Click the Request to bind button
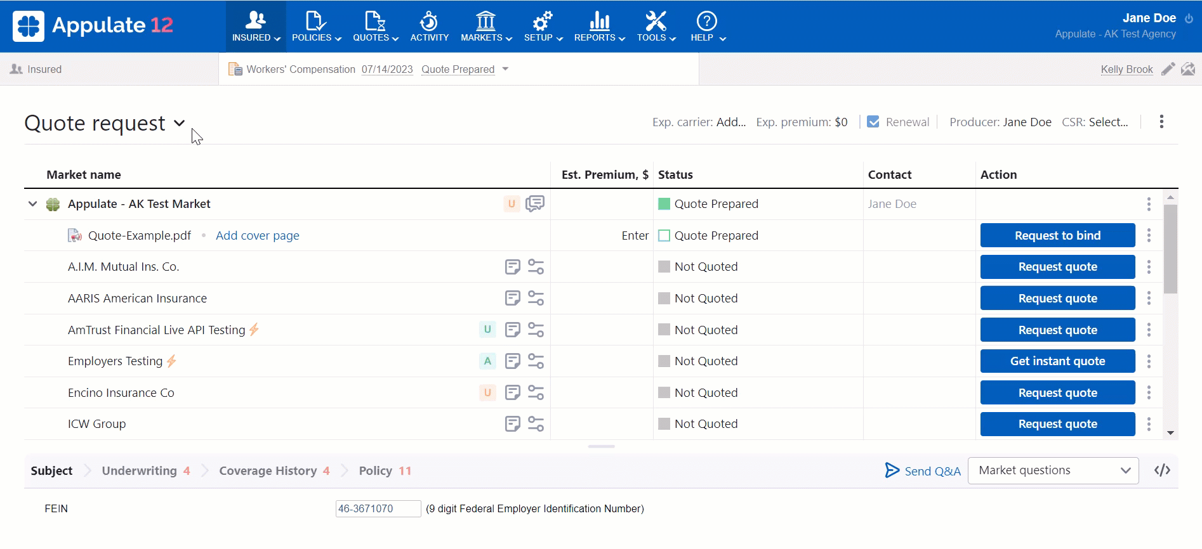Image resolution: width=1202 pixels, height=549 pixels. (1057, 236)
